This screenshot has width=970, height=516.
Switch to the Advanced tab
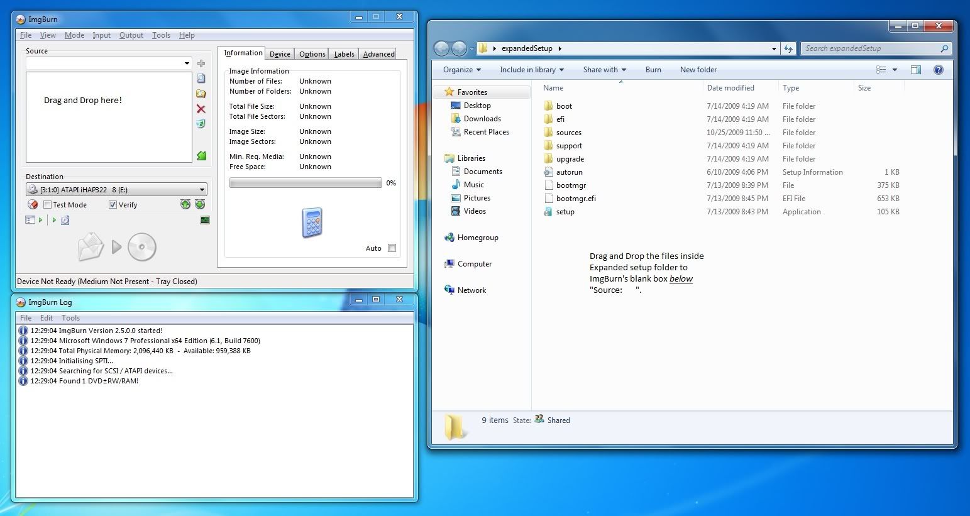tap(379, 54)
